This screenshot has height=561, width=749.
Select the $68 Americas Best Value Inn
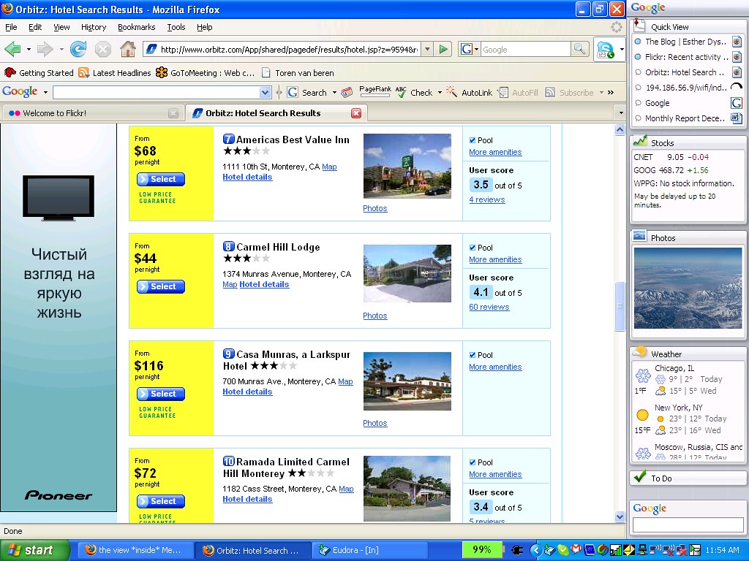point(161,180)
